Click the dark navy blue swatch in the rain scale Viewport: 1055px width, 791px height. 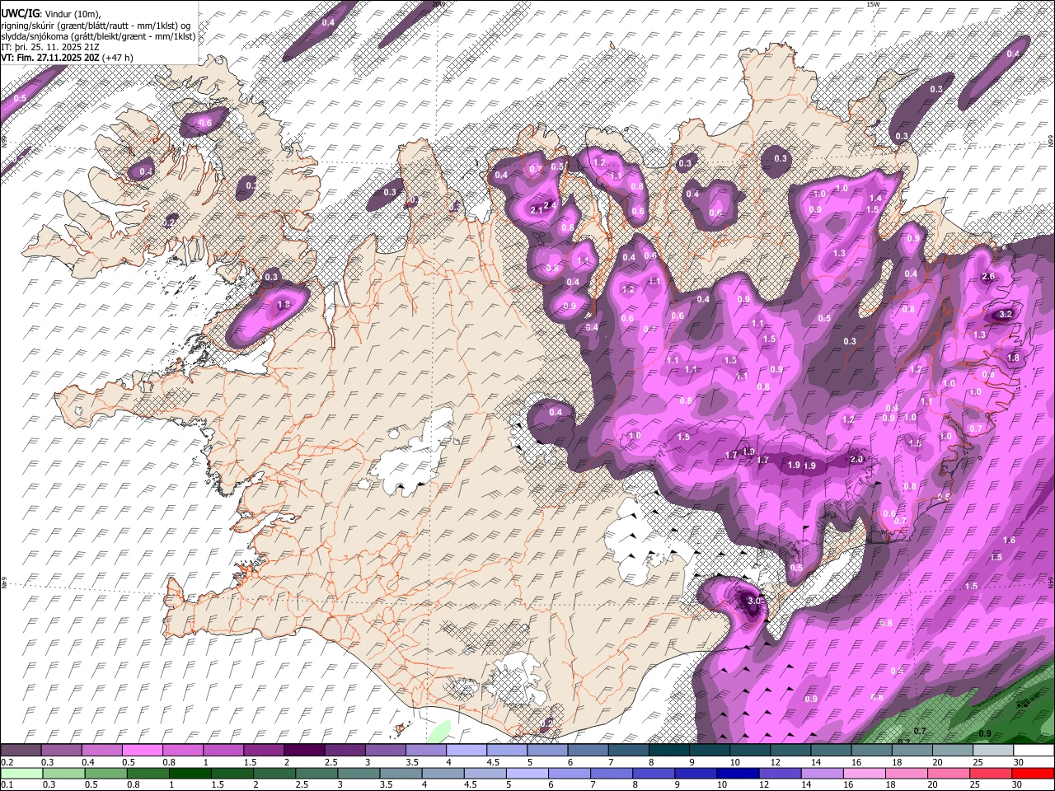pyautogui.click(x=736, y=774)
